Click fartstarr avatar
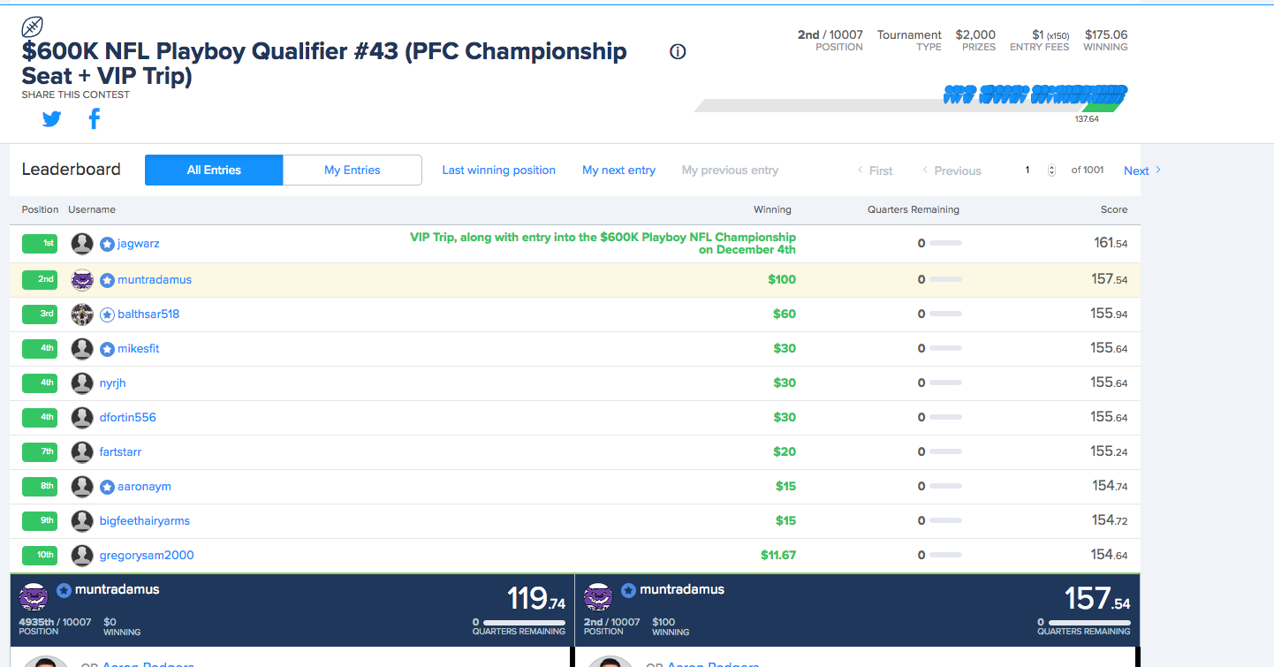Image resolution: width=1274 pixels, height=667 pixels. 82,452
